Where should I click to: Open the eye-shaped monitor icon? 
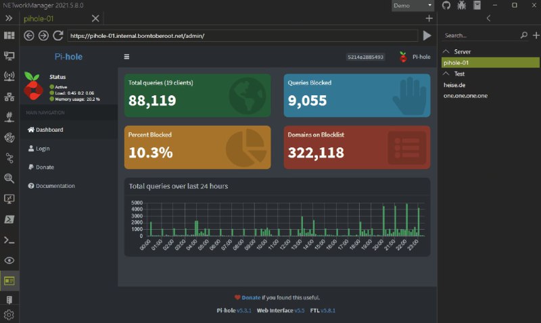click(x=9, y=260)
